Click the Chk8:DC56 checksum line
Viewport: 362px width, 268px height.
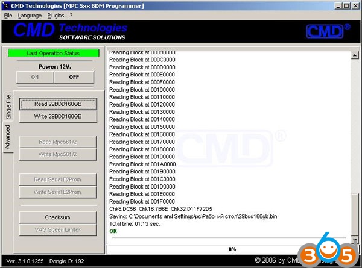point(160,209)
